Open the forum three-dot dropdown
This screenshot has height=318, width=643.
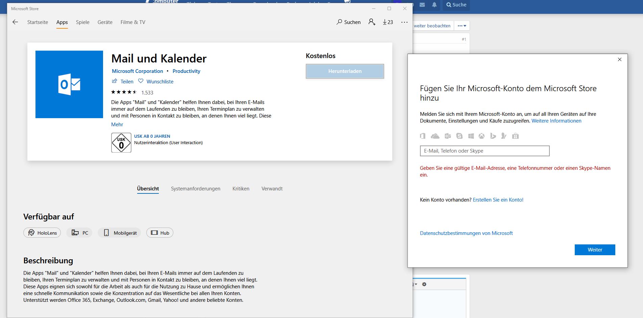click(x=462, y=26)
